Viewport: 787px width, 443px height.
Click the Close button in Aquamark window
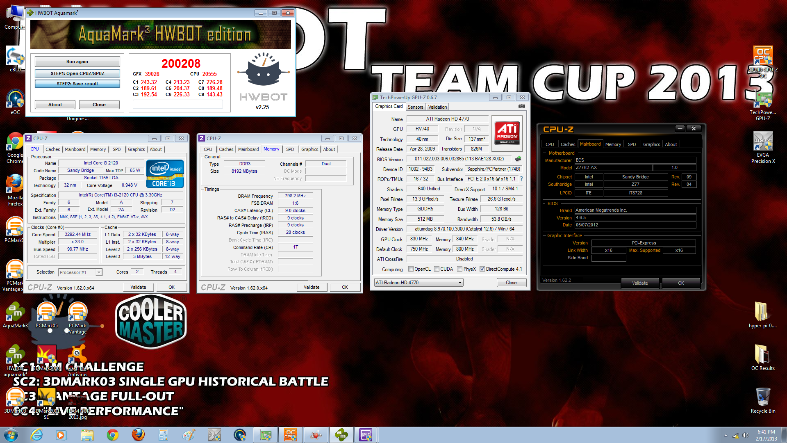(99, 105)
